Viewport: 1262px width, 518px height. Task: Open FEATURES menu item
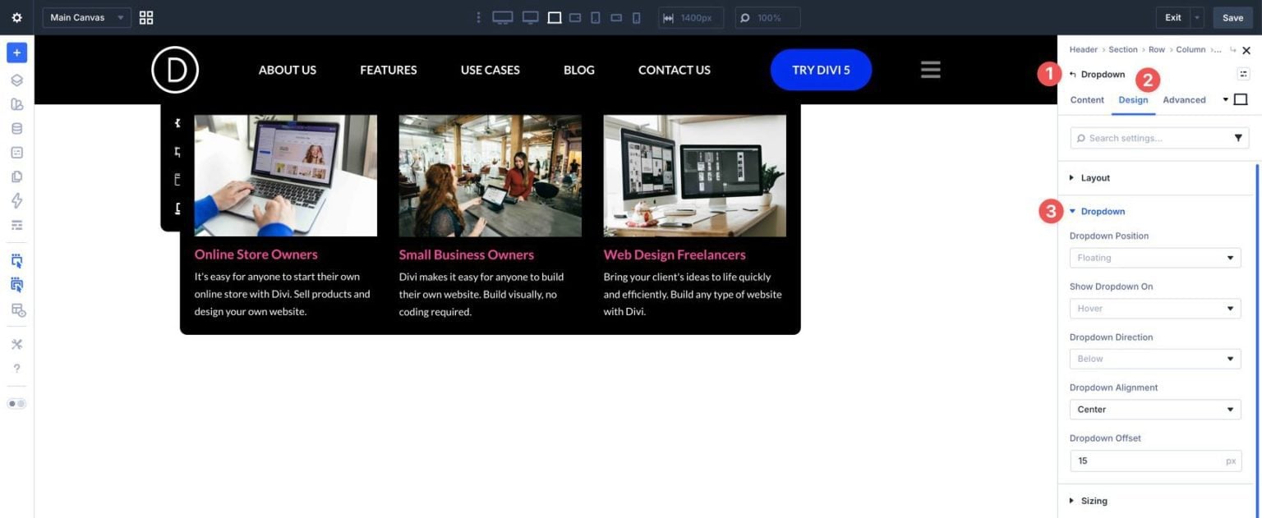point(389,70)
